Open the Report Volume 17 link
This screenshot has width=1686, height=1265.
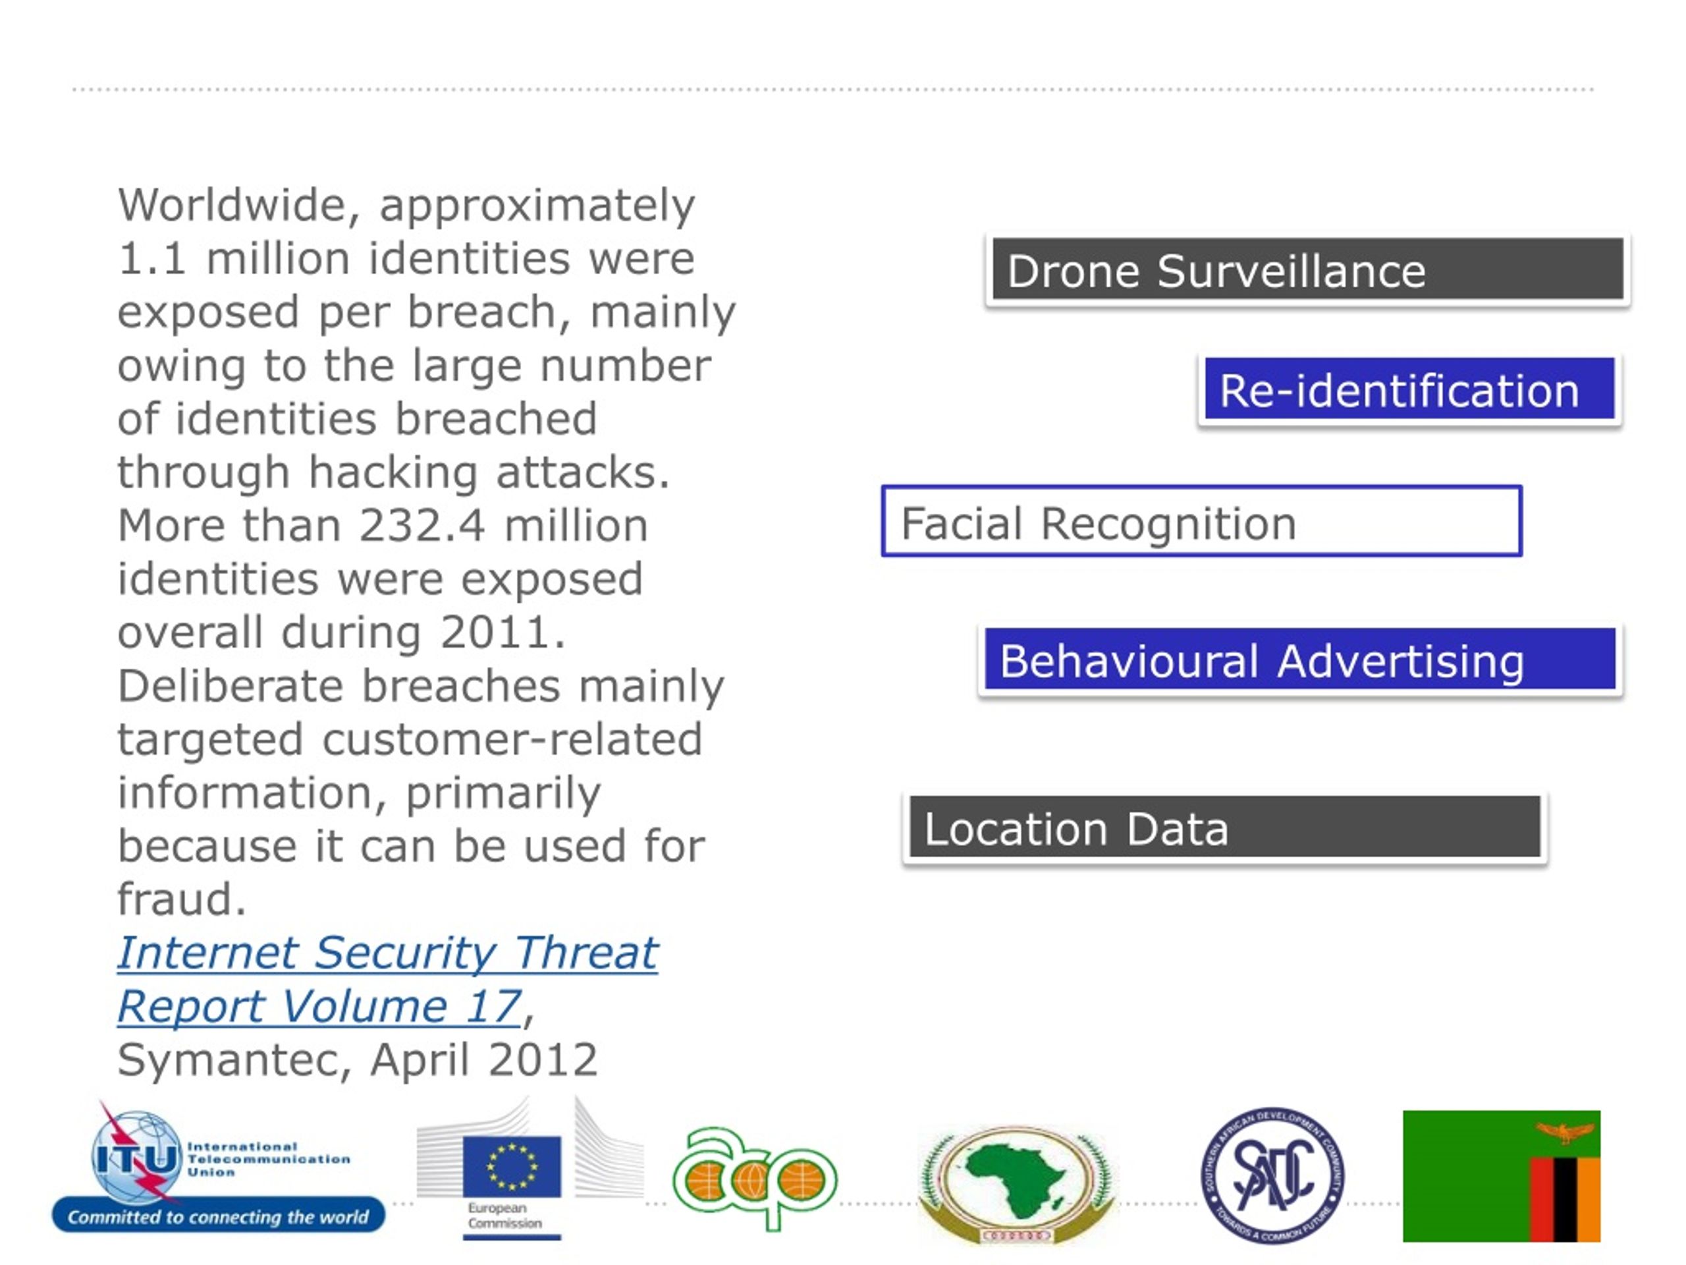coord(319,1006)
